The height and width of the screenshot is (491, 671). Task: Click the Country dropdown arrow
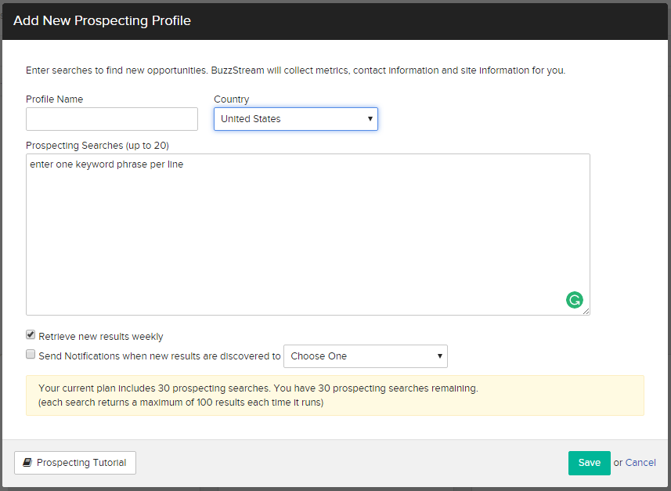pos(370,118)
